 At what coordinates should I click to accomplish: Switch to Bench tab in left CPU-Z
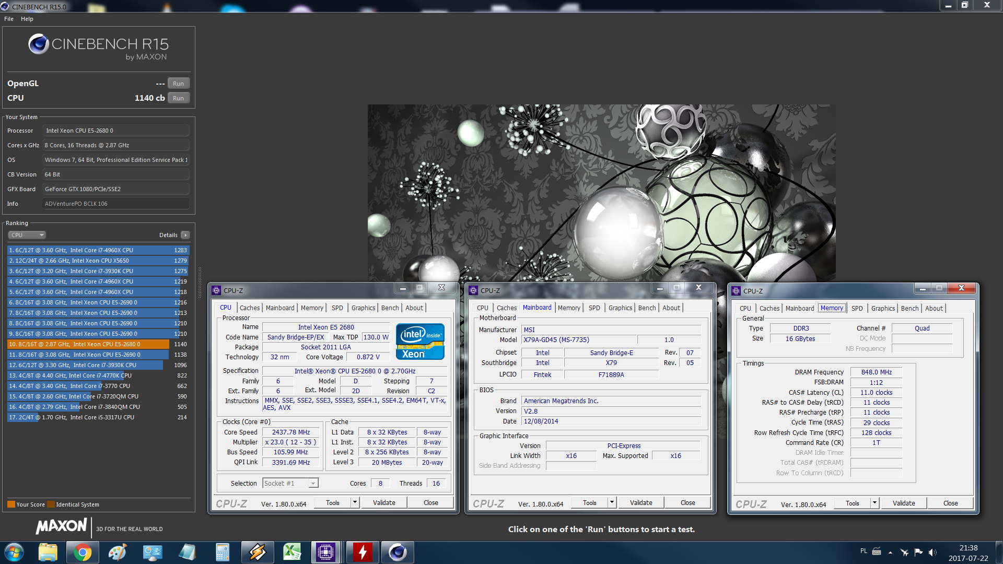coord(390,308)
